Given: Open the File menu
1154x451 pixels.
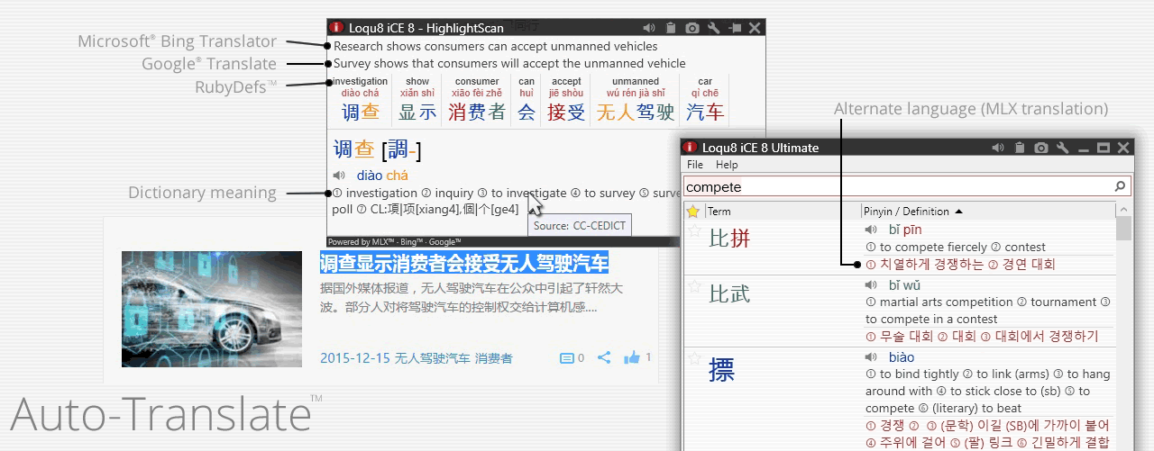Looking at the screenshot, I should point(695,165).
